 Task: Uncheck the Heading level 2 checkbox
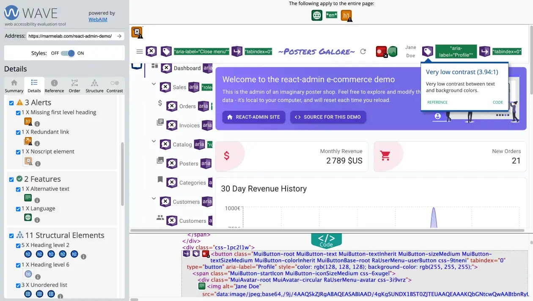tap(18, 245)
